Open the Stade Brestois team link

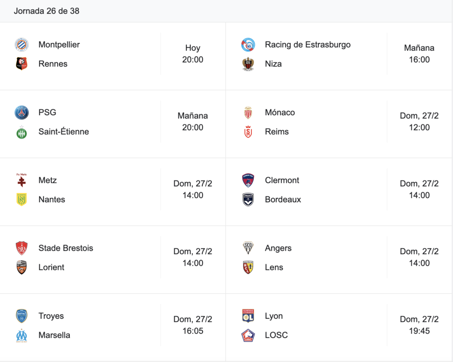tap(66, 248)
